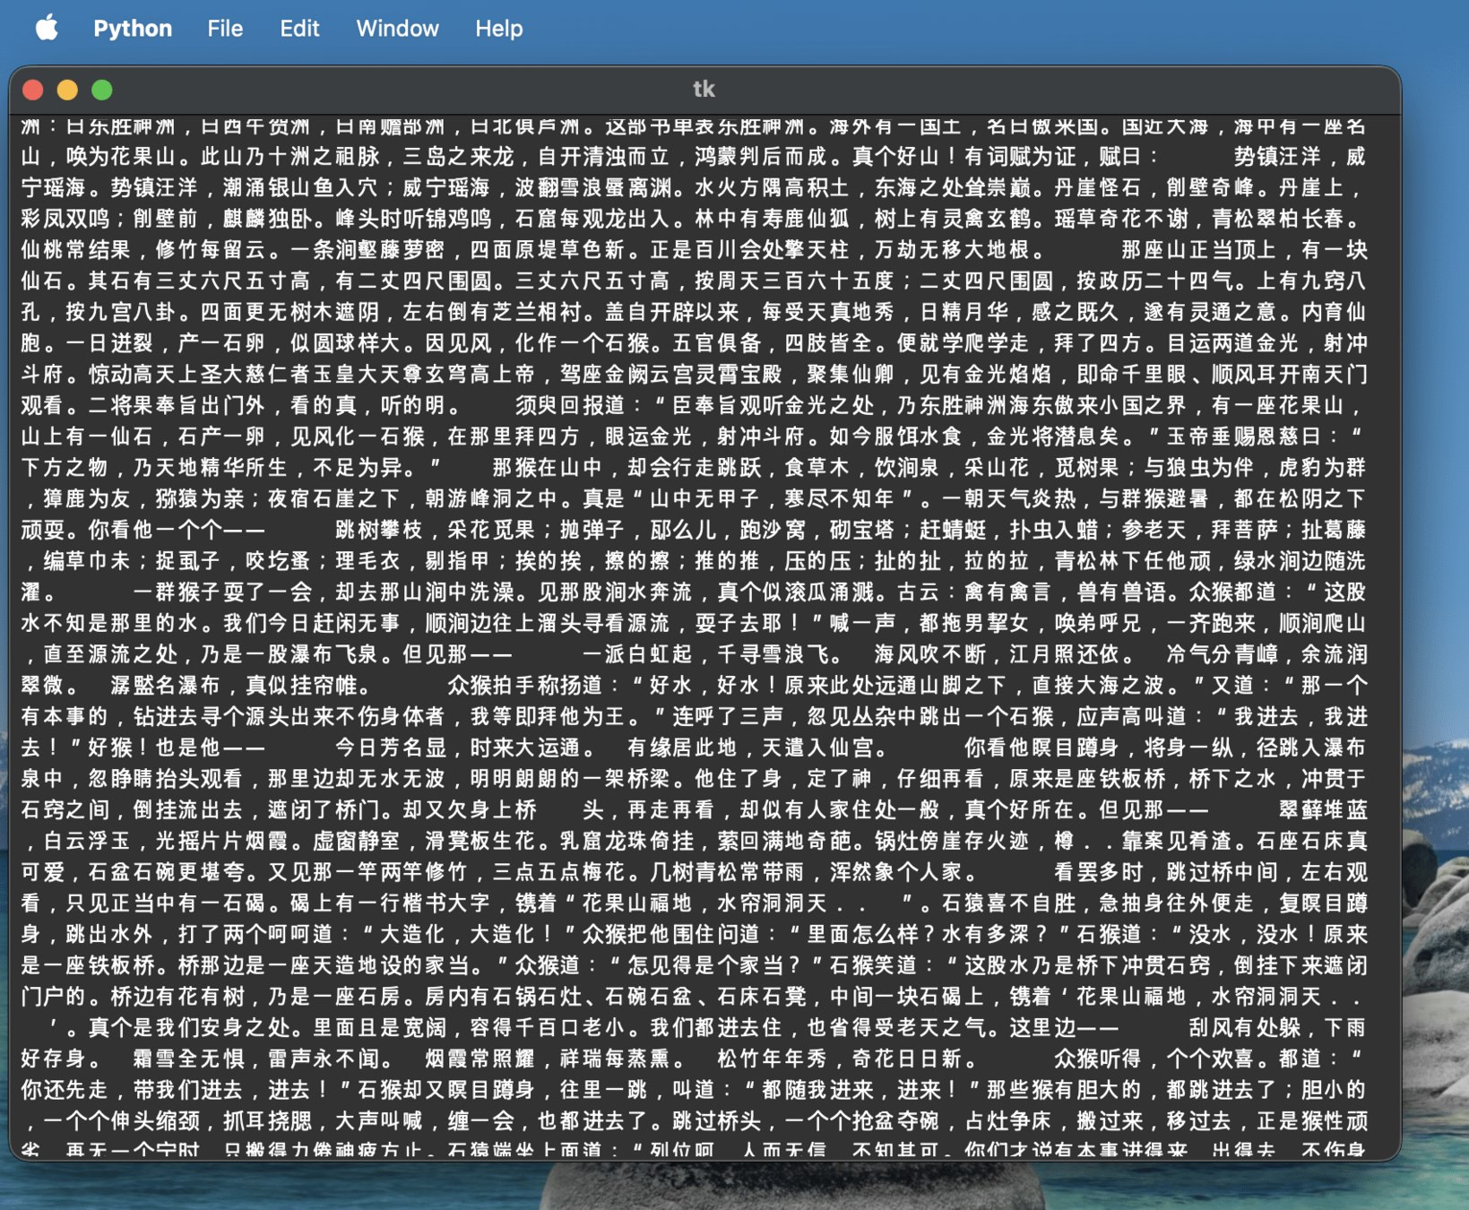
Task: Click on "玉帝垂赐恩慈曰"
Action: [1243, 436]
